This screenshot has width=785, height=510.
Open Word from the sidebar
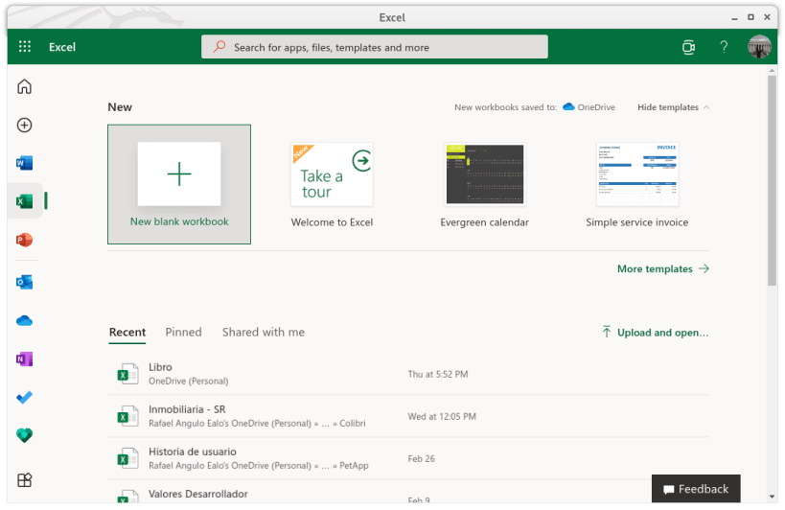(x=25, y=163)
